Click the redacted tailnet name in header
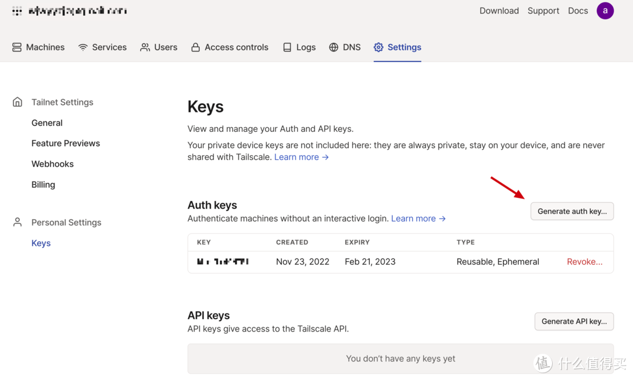The height and width of the screenshot is (379, 633). click(x=77, y=11)
